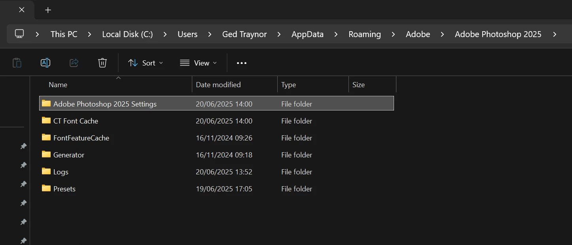Screen dimensions: 572x245
Task: Expand chevron after Adobe breadcrumb
Action: [443, 34]
